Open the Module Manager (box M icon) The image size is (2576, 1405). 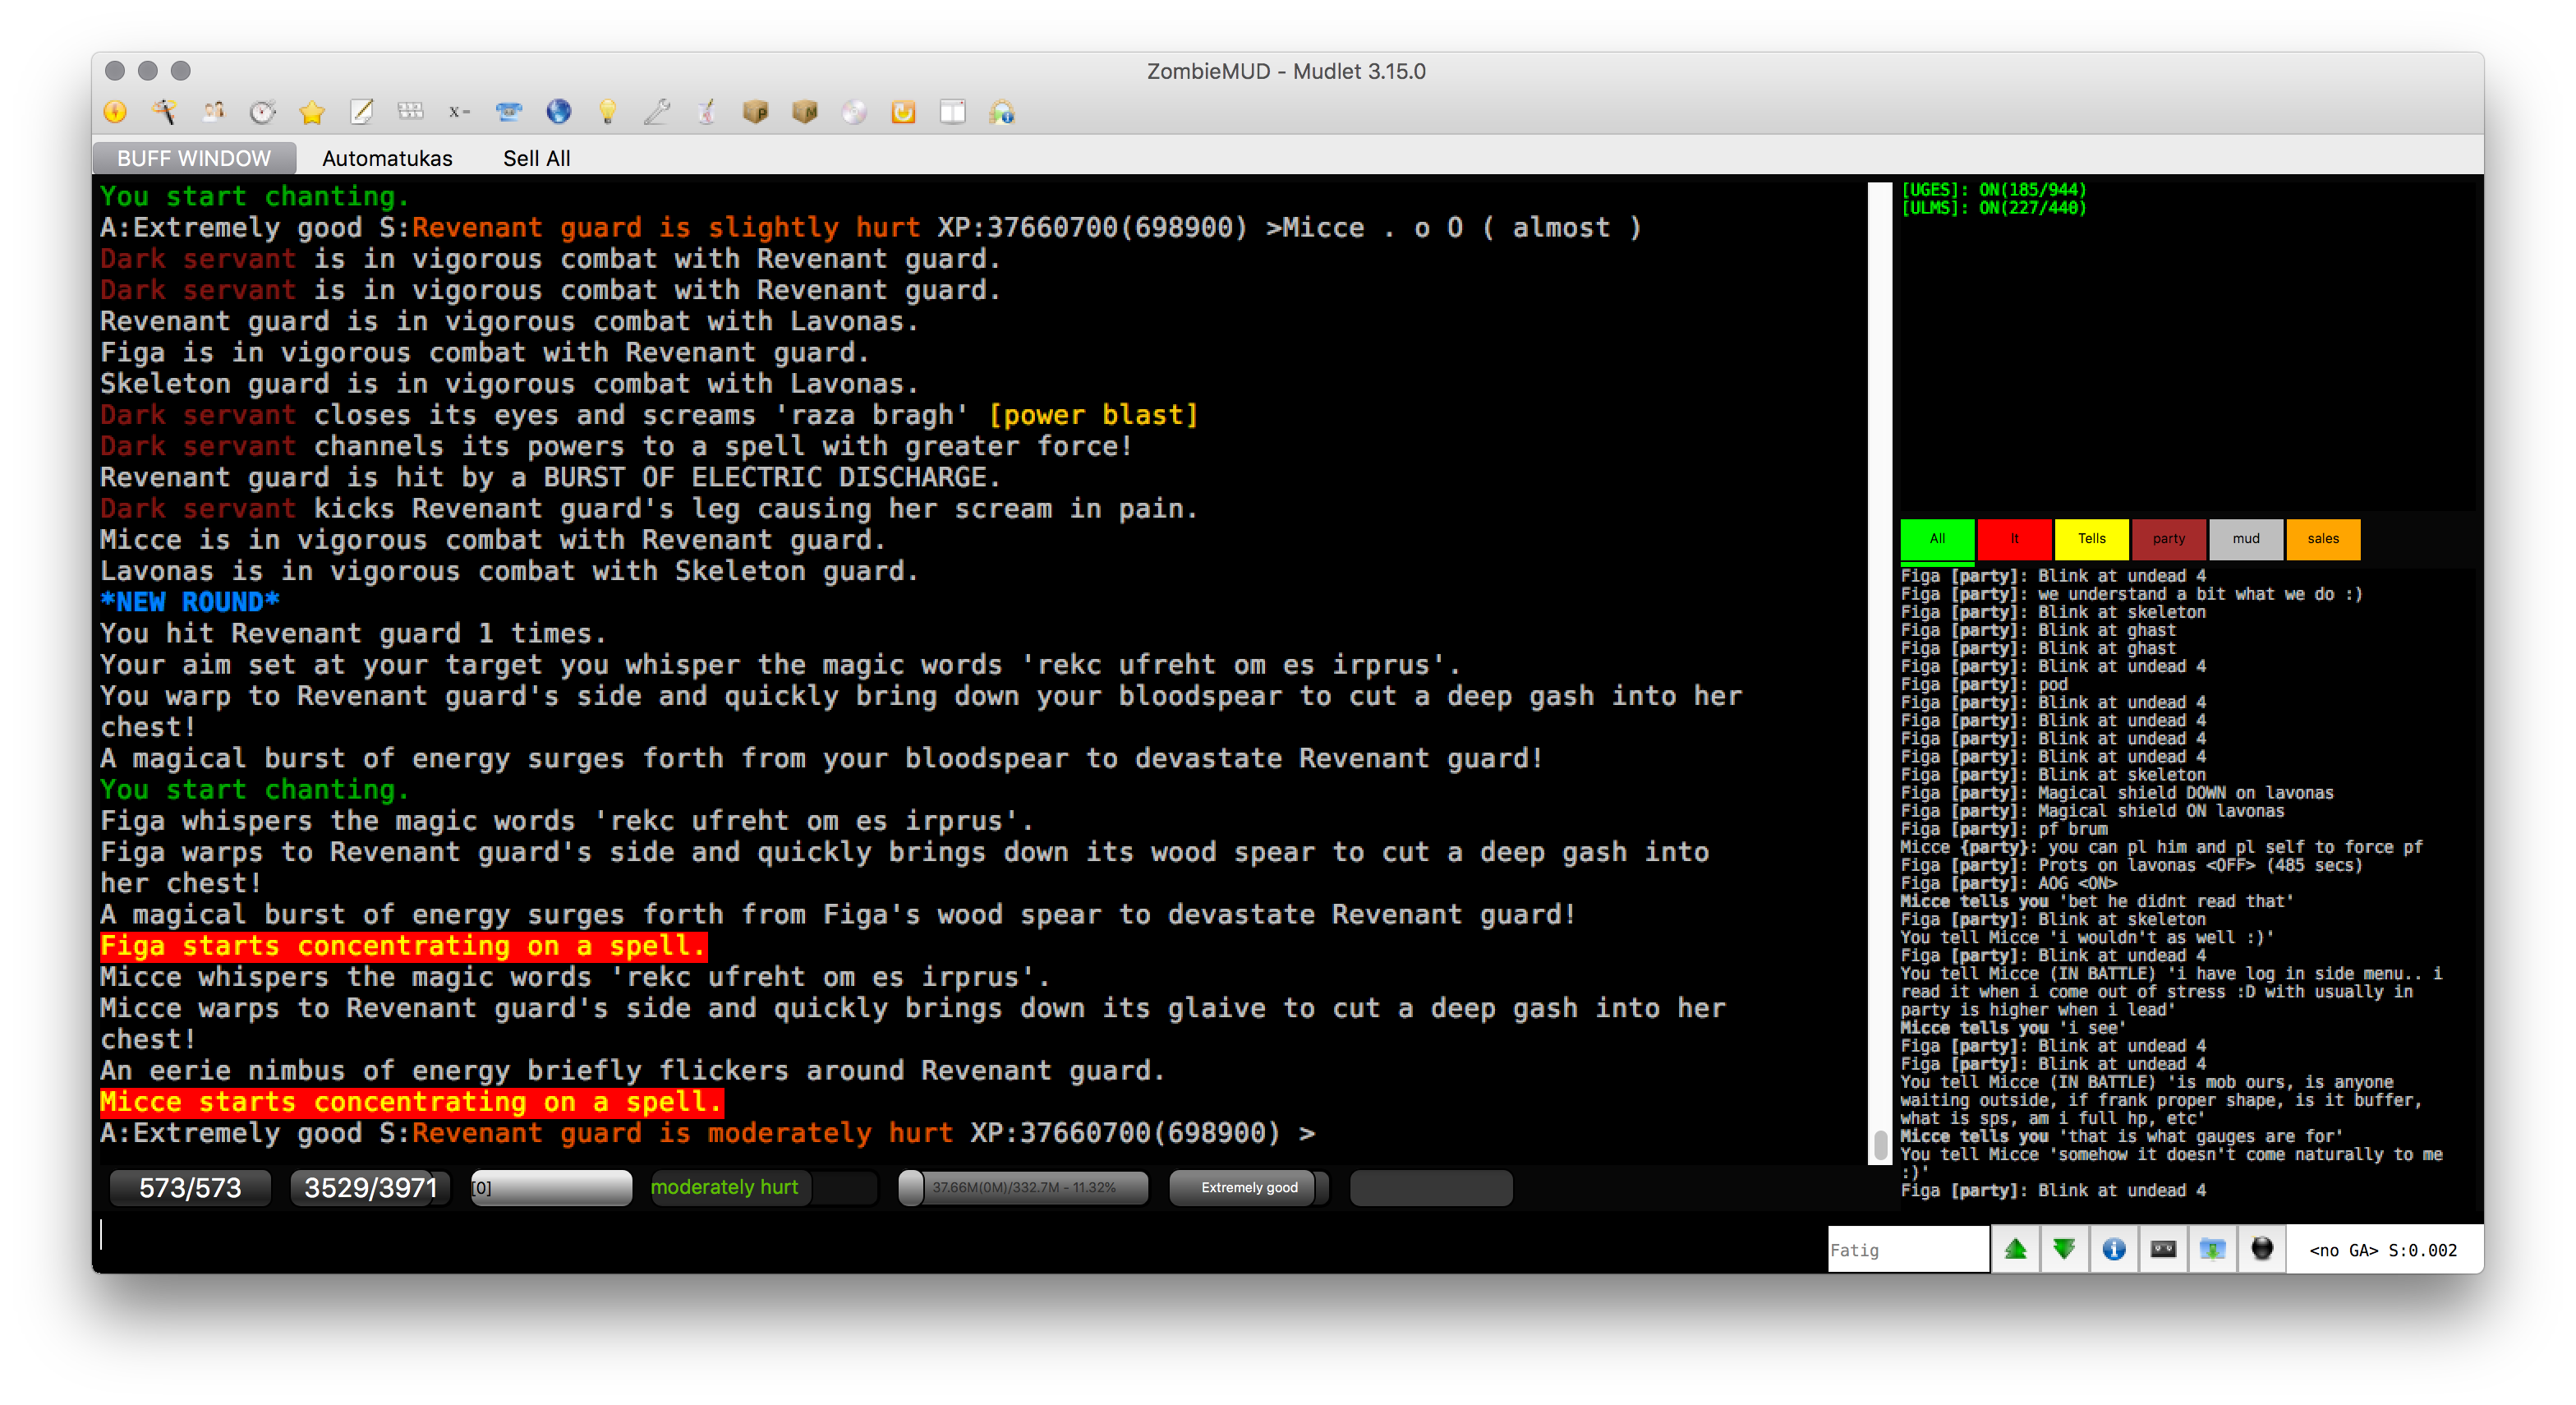tap(804, 112)
